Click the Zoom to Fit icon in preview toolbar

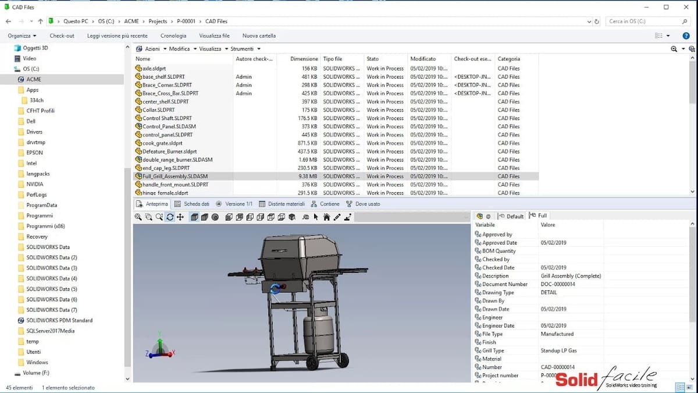coord(138,217)
